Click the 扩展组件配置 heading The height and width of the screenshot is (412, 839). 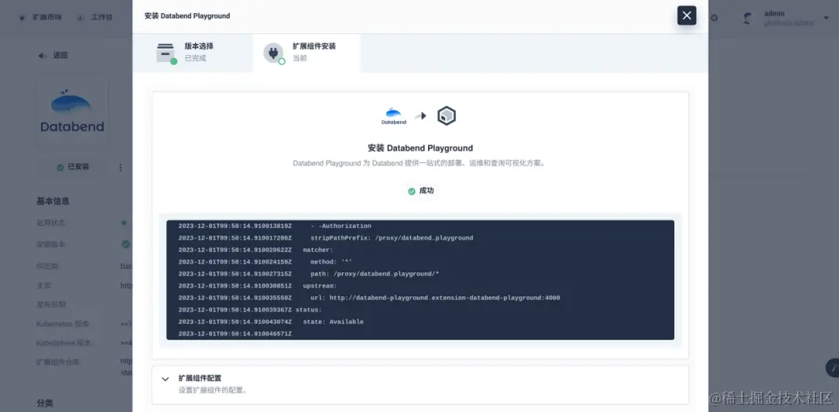200,379
